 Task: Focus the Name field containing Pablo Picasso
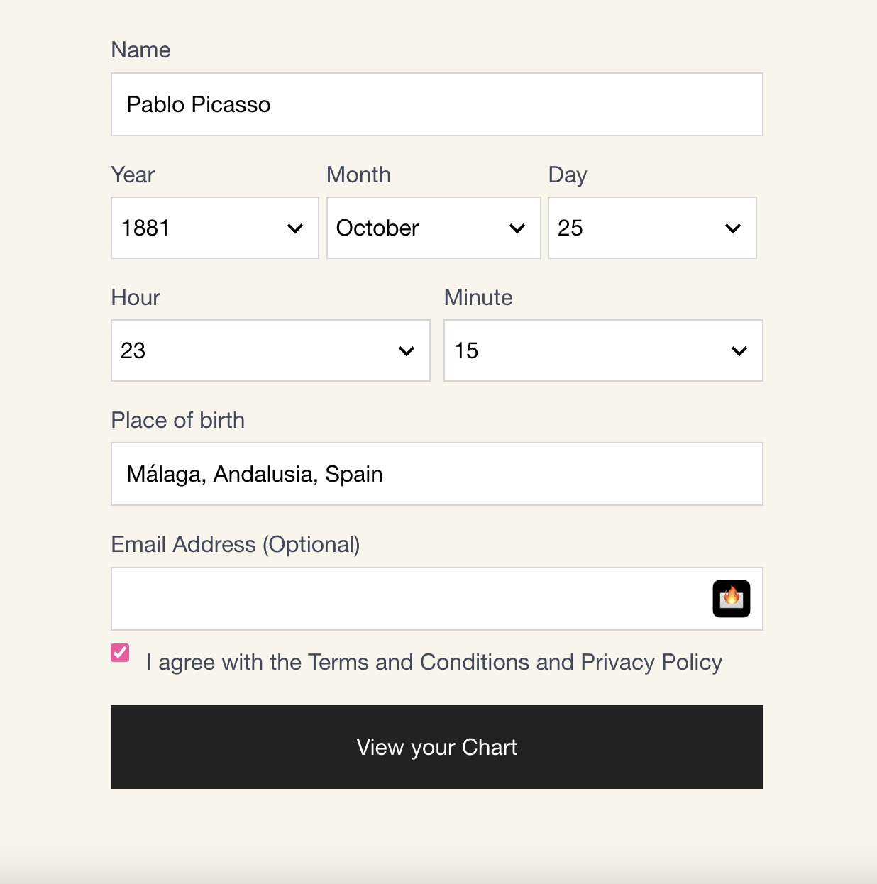point(436,104)
